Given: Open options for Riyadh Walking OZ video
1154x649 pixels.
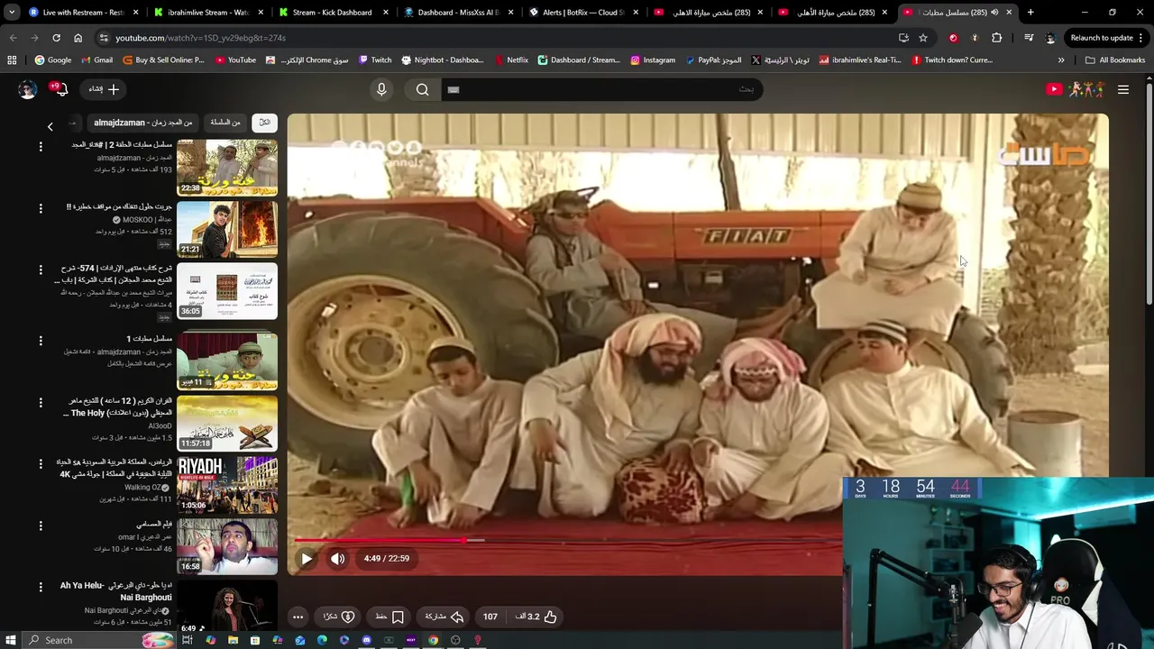Looking at the screenshot, I should point(41,463).
